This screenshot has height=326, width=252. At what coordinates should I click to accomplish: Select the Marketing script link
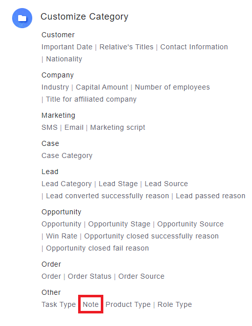point(117,127)
